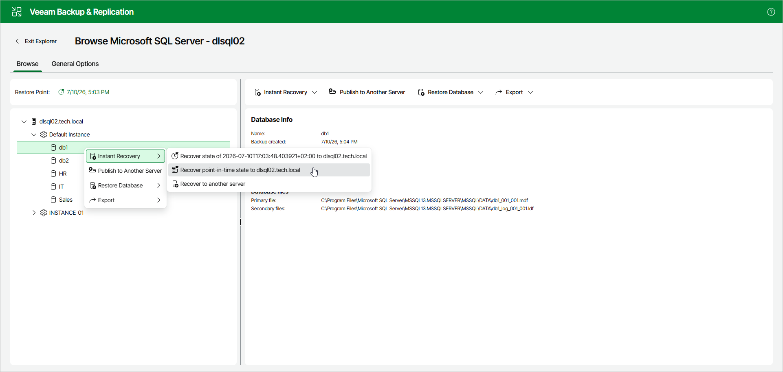Viewport: 783px width, 372px height.
Task: Click the 7/10/26, 5:03 PM restore point link
Action: click(x=88, y=92)
